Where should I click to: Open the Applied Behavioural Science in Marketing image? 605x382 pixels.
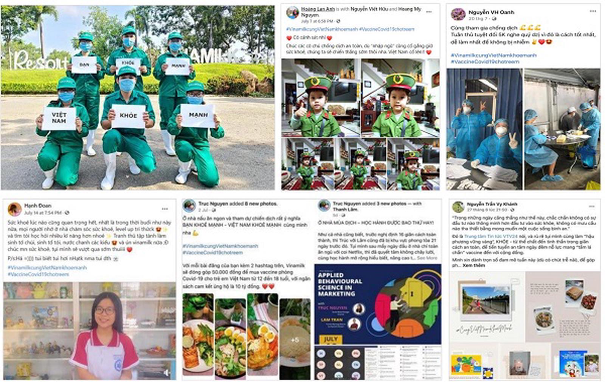378,304
